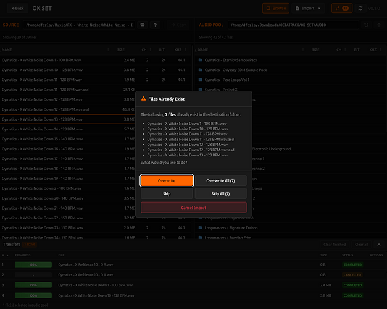Cancel the import in the dialog

194,208
